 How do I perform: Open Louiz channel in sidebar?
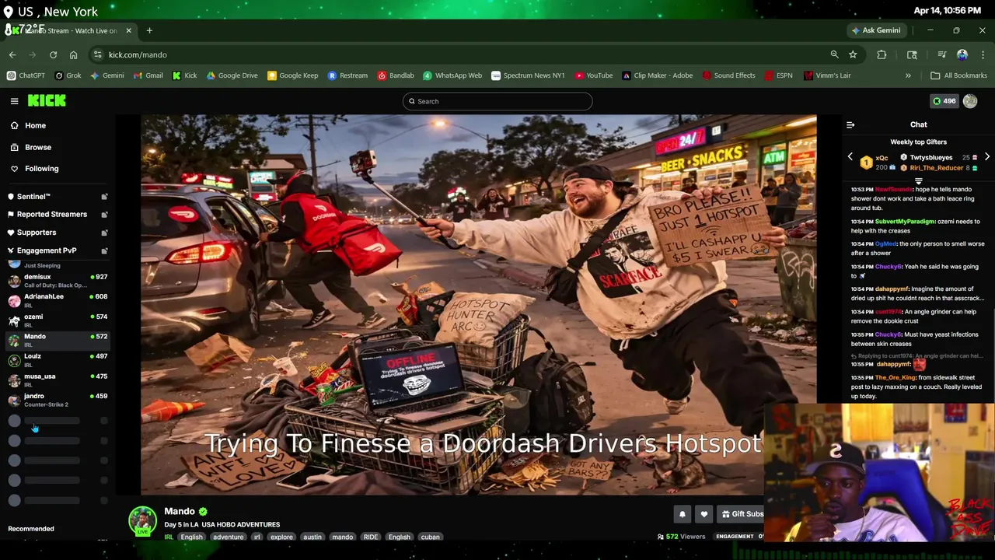point(58,360)
